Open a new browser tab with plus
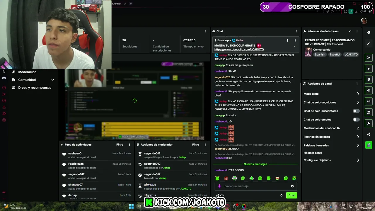375x211 pixels. click(x=131, y=4)
